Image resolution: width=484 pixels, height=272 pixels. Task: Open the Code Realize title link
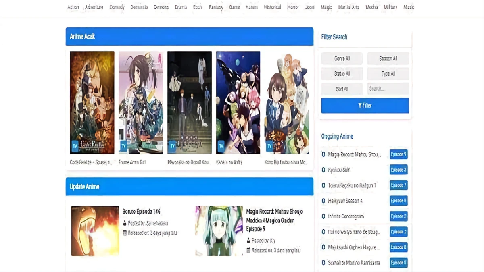coord(91,162)
